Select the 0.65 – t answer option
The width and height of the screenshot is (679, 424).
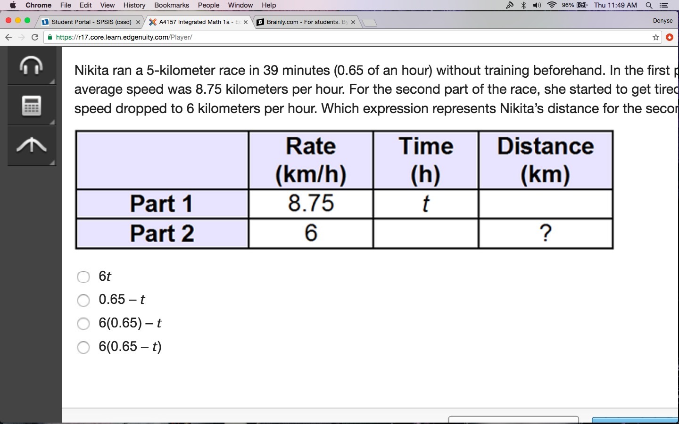coord(83,300)
